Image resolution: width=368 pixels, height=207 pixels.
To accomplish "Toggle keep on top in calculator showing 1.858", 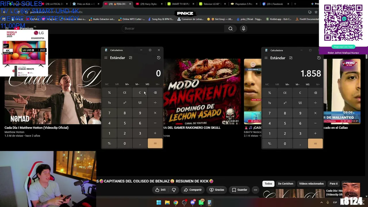I will point(291,58).
